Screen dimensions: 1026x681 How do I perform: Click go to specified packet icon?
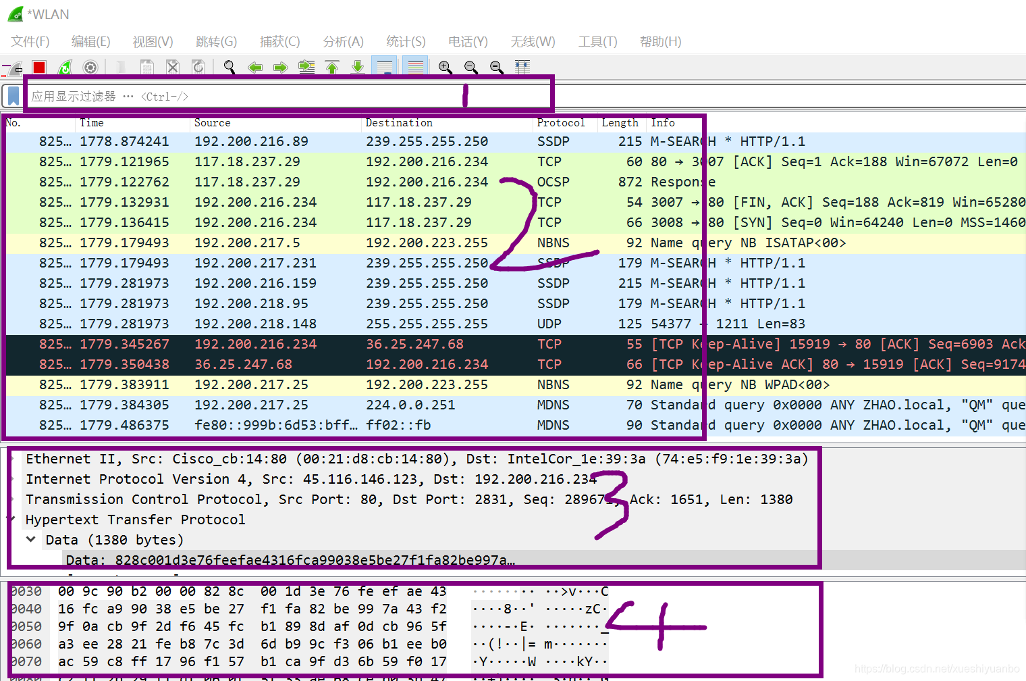[x=306, y=67]
